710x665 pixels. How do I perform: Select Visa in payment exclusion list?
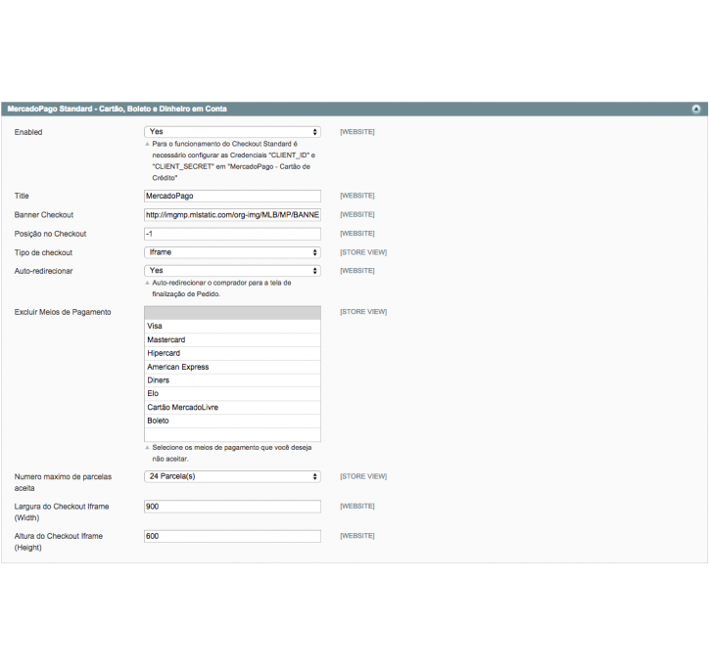232,326
